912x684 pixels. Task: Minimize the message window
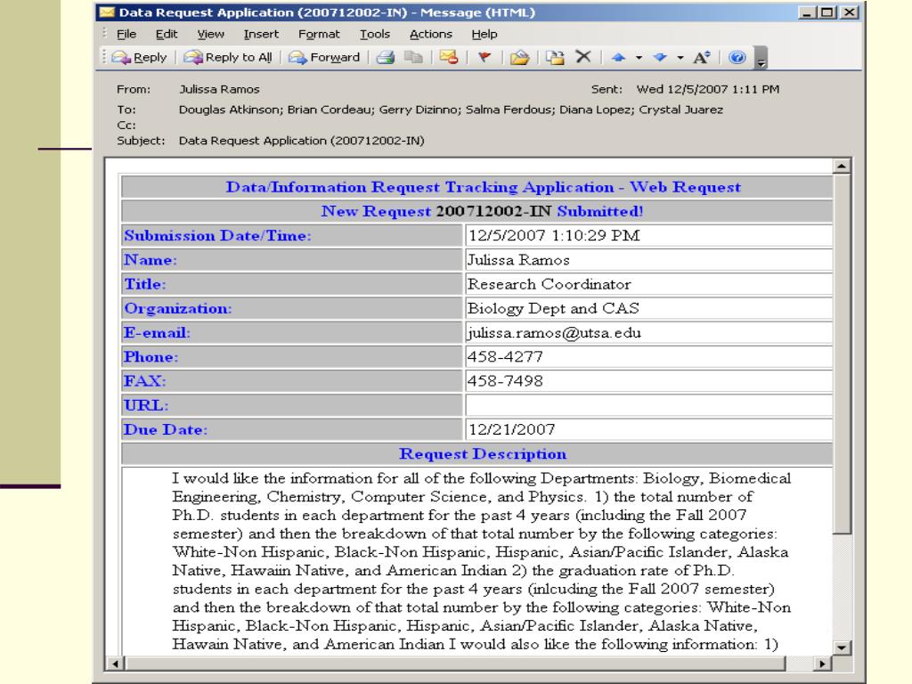[806, 12]
